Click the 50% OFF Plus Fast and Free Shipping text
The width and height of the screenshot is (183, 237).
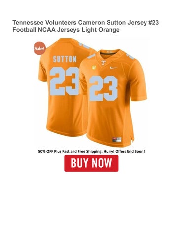pyautogui.click(x=71, y=151)
